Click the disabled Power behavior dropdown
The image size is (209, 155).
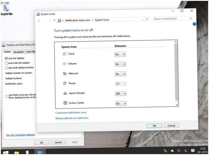pos(121,84)
